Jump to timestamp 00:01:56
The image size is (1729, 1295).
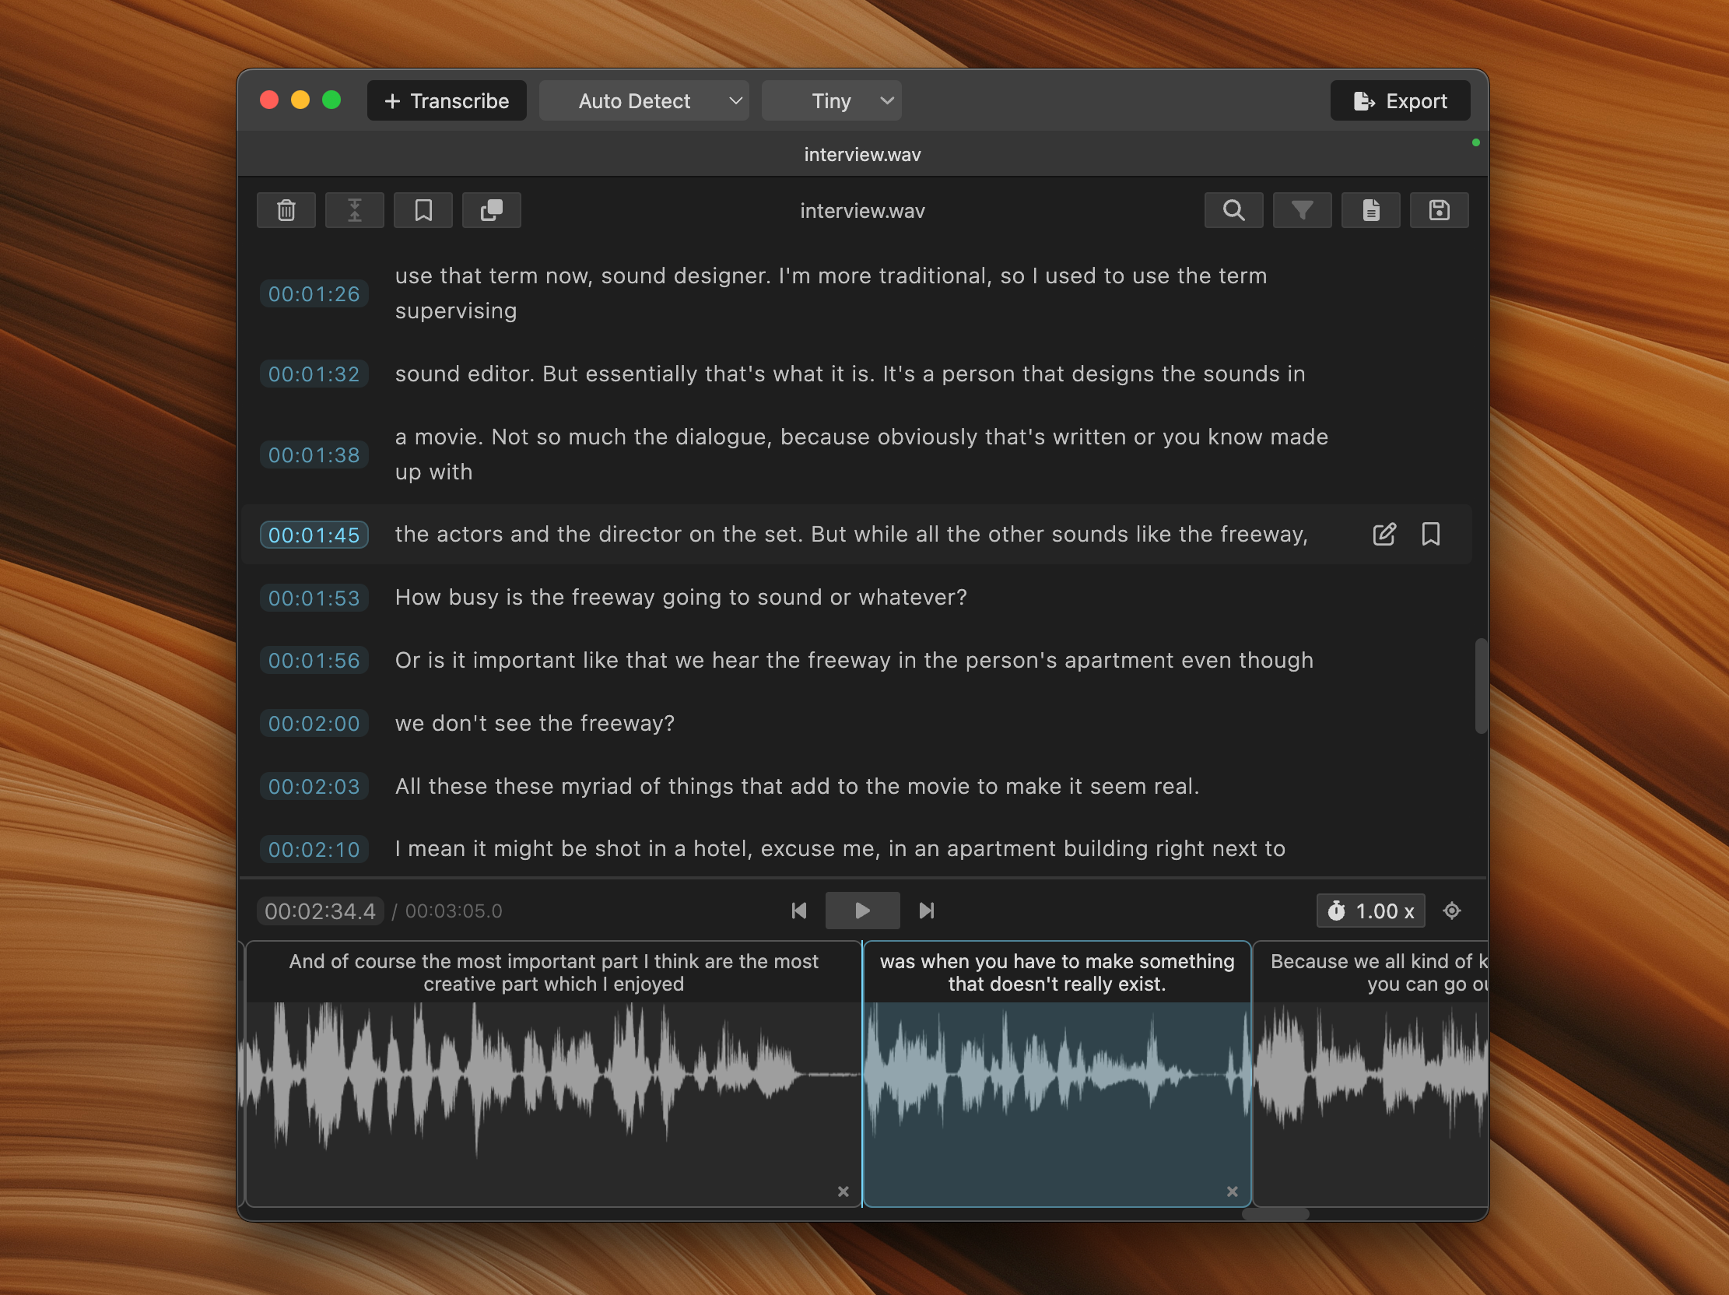314,661
